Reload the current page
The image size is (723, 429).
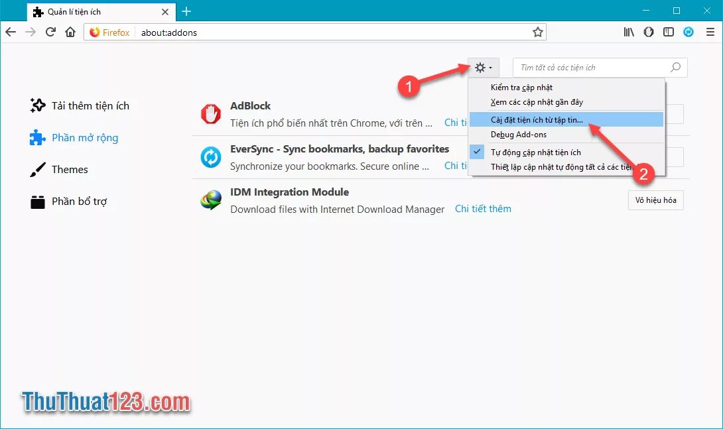pos(50,32)
